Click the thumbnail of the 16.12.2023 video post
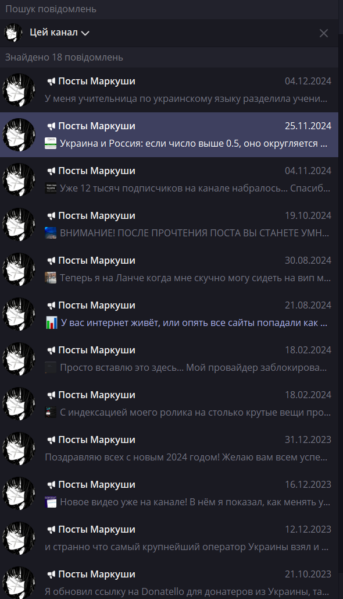The height and width of the screenshot is (599, 343). [x=51, y=502]
